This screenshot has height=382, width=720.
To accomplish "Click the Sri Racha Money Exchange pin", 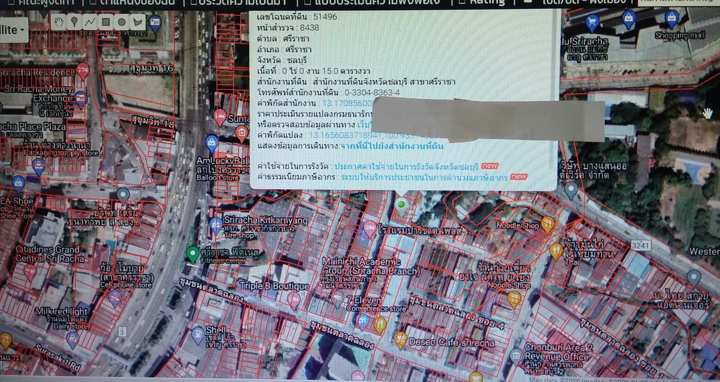I will coord(80,98).
